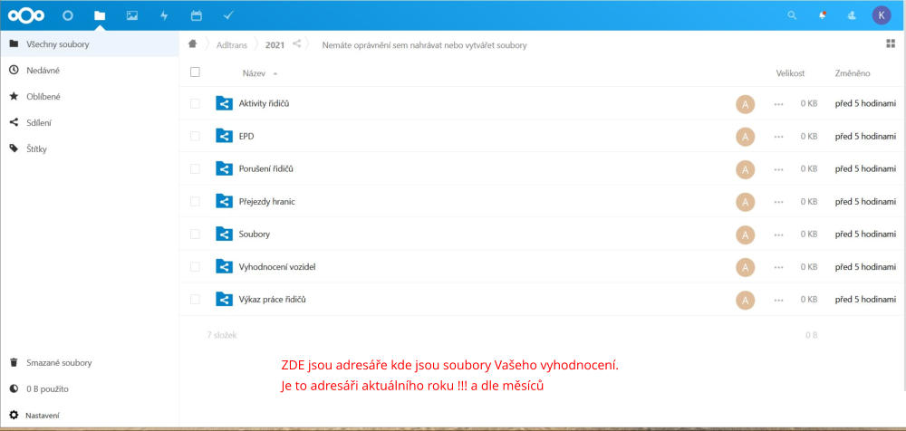The width and height of the screenshot is (906, 431).
Task: Open Oblíbené in the sidebar
Action: (43, 96)
